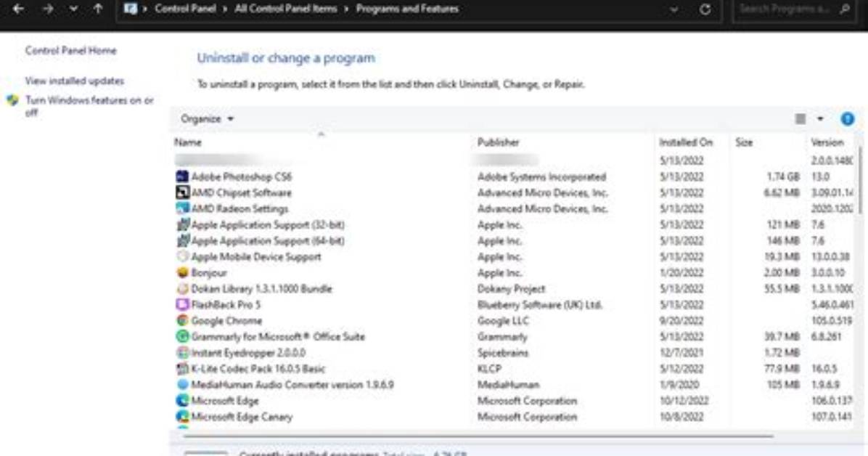Viewport: 868px width, 456px height.
Task: Go back with the Back arrow
Action: click(17, 9)
